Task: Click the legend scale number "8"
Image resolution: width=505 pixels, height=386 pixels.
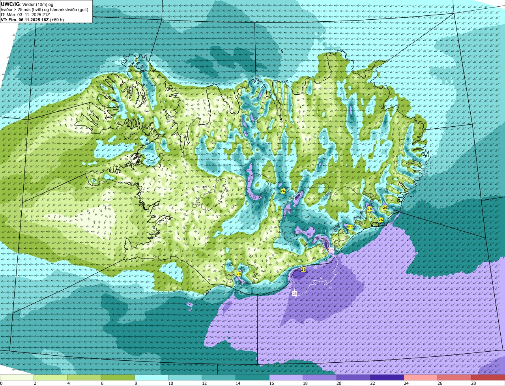Action: click(x=136, y=383)
